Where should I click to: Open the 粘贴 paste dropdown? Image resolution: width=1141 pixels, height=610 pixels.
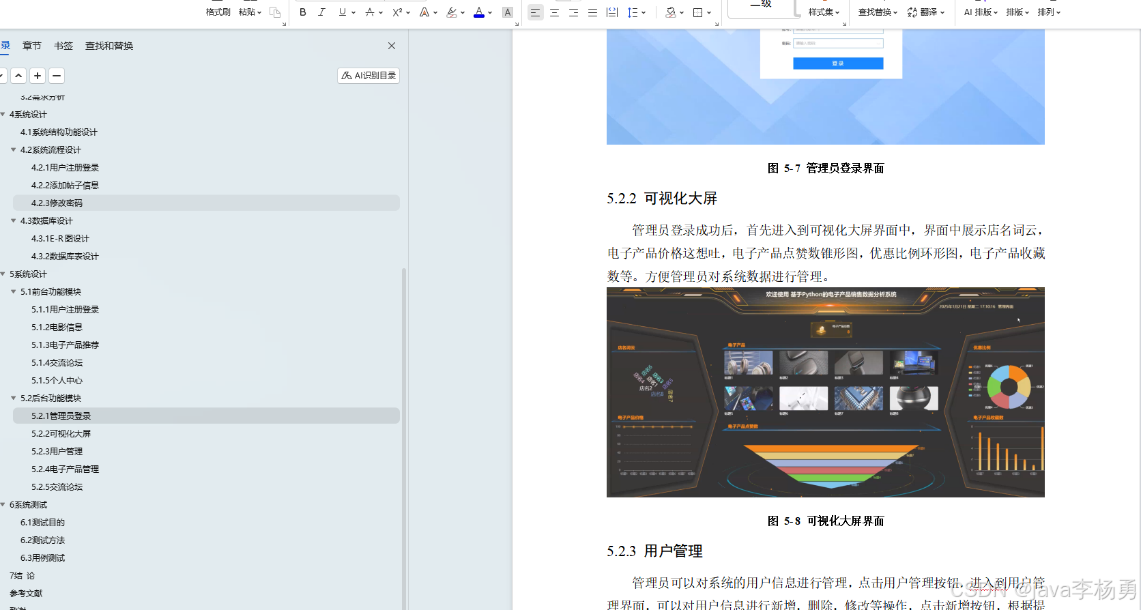pos(250,12)
